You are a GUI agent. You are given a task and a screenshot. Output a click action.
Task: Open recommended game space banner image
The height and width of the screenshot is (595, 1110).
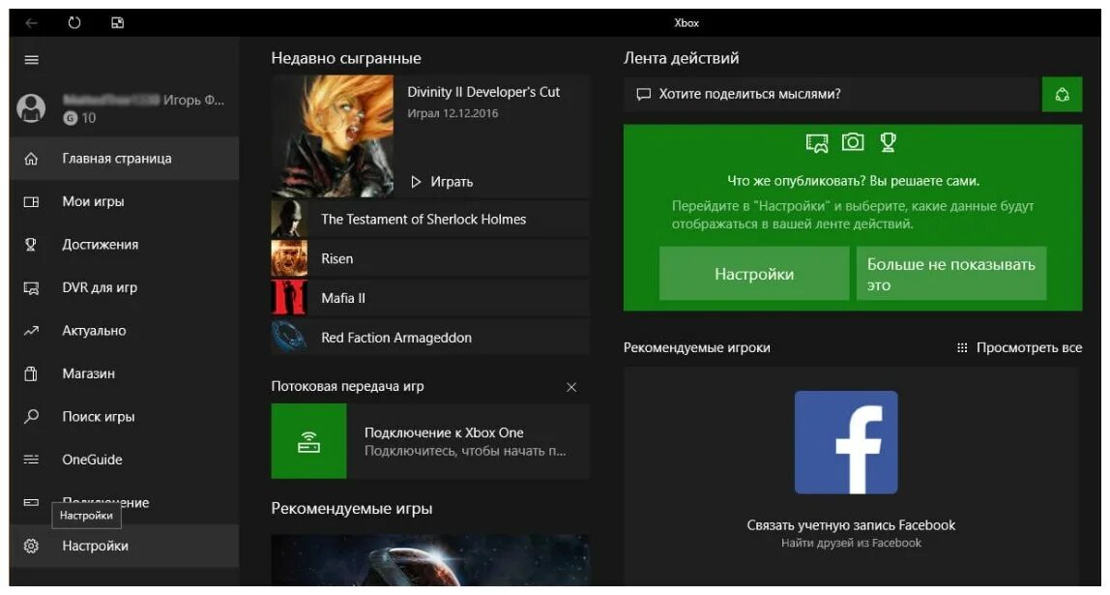pyautogui.click(x=430, y=559)
